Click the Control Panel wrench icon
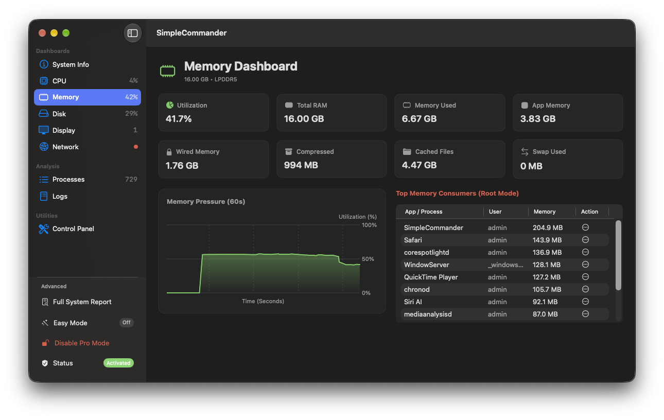The height and width of the screenshot is (420, 664). pyautogui.click(x=44, y=229)
